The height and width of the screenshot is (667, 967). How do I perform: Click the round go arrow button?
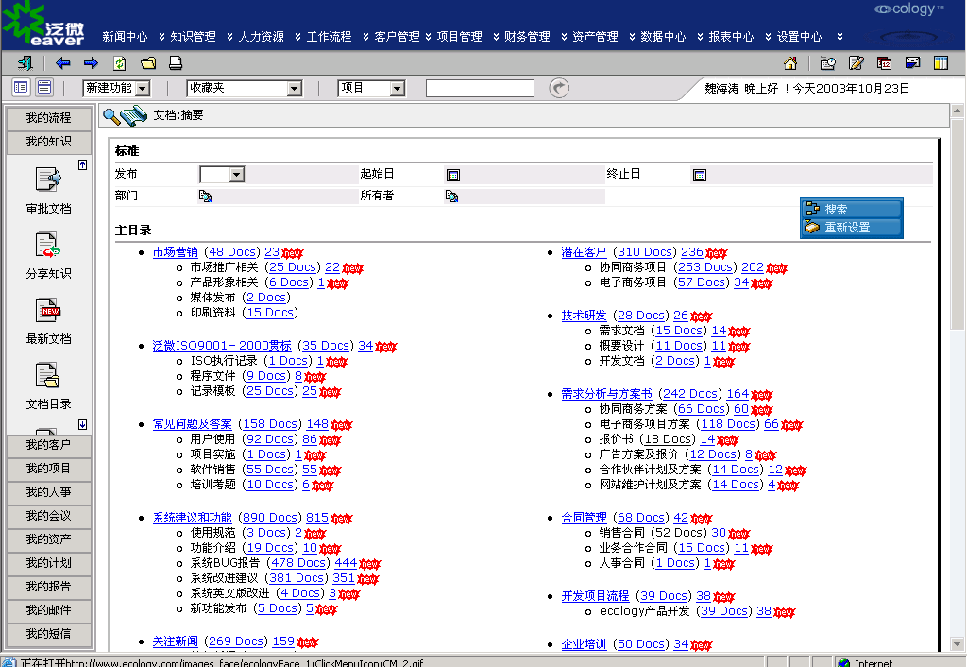pyautogui.click(x=559, y=88)
